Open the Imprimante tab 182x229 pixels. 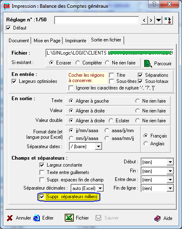(x=75, y=41)
